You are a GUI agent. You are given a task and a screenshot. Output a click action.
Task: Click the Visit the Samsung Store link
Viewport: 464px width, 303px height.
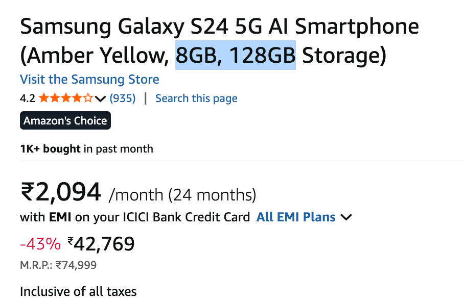pyautogui.click(x=89, y=80)
